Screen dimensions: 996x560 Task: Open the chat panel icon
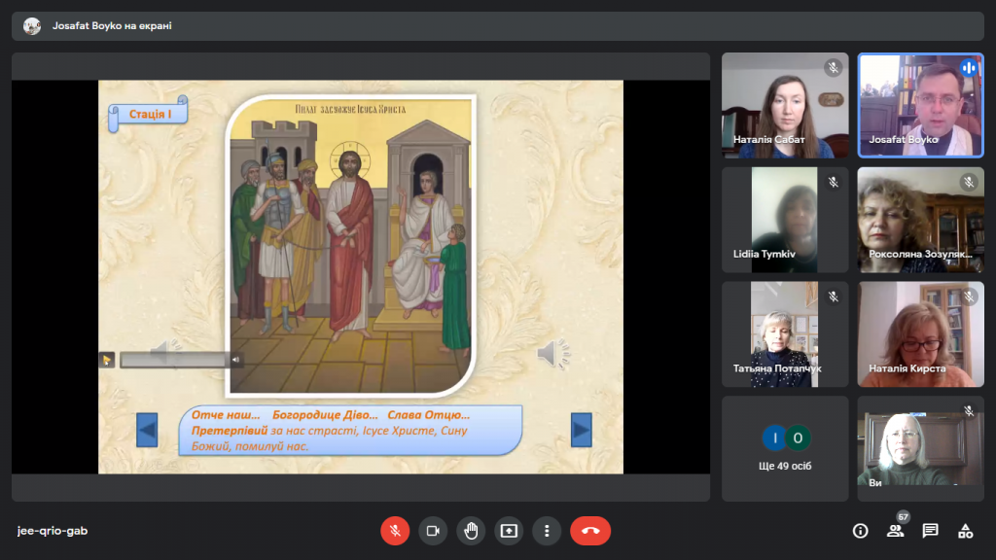930,531
